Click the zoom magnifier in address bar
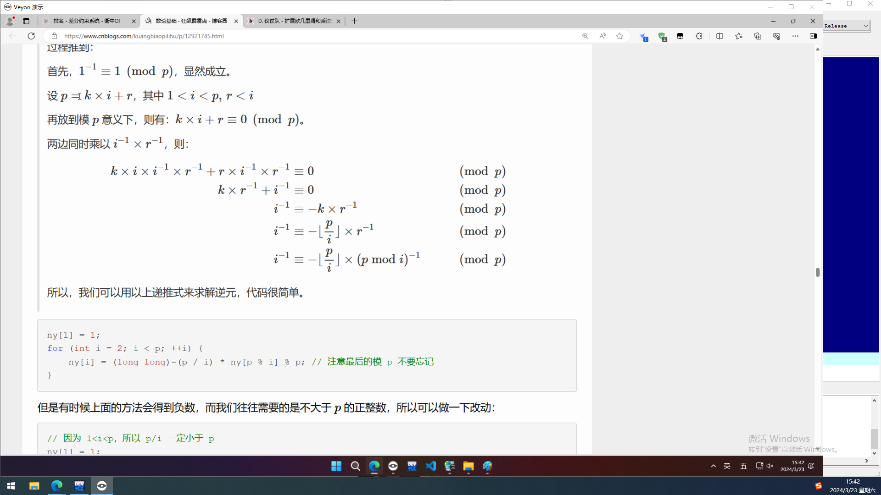The height and width of the screenshot is (495, 881). (x=585, y=36)
